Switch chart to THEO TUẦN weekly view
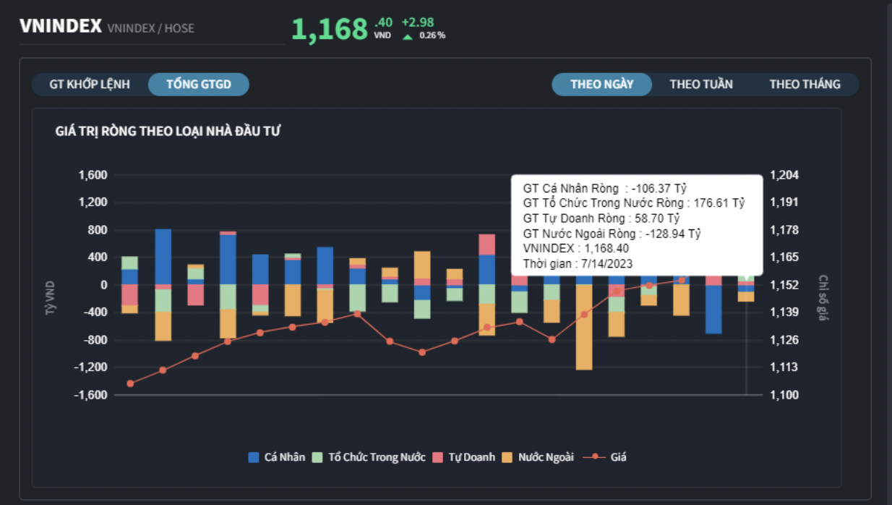 [x=701, y=85]
